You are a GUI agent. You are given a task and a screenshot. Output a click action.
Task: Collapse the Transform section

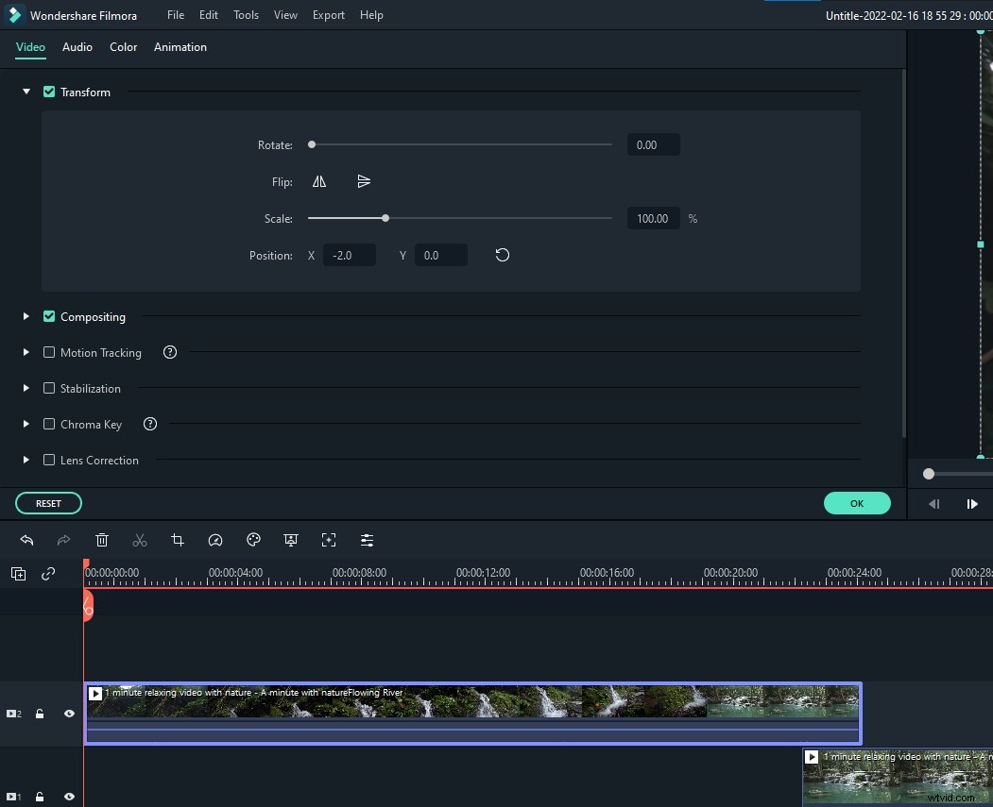[26, 92]
